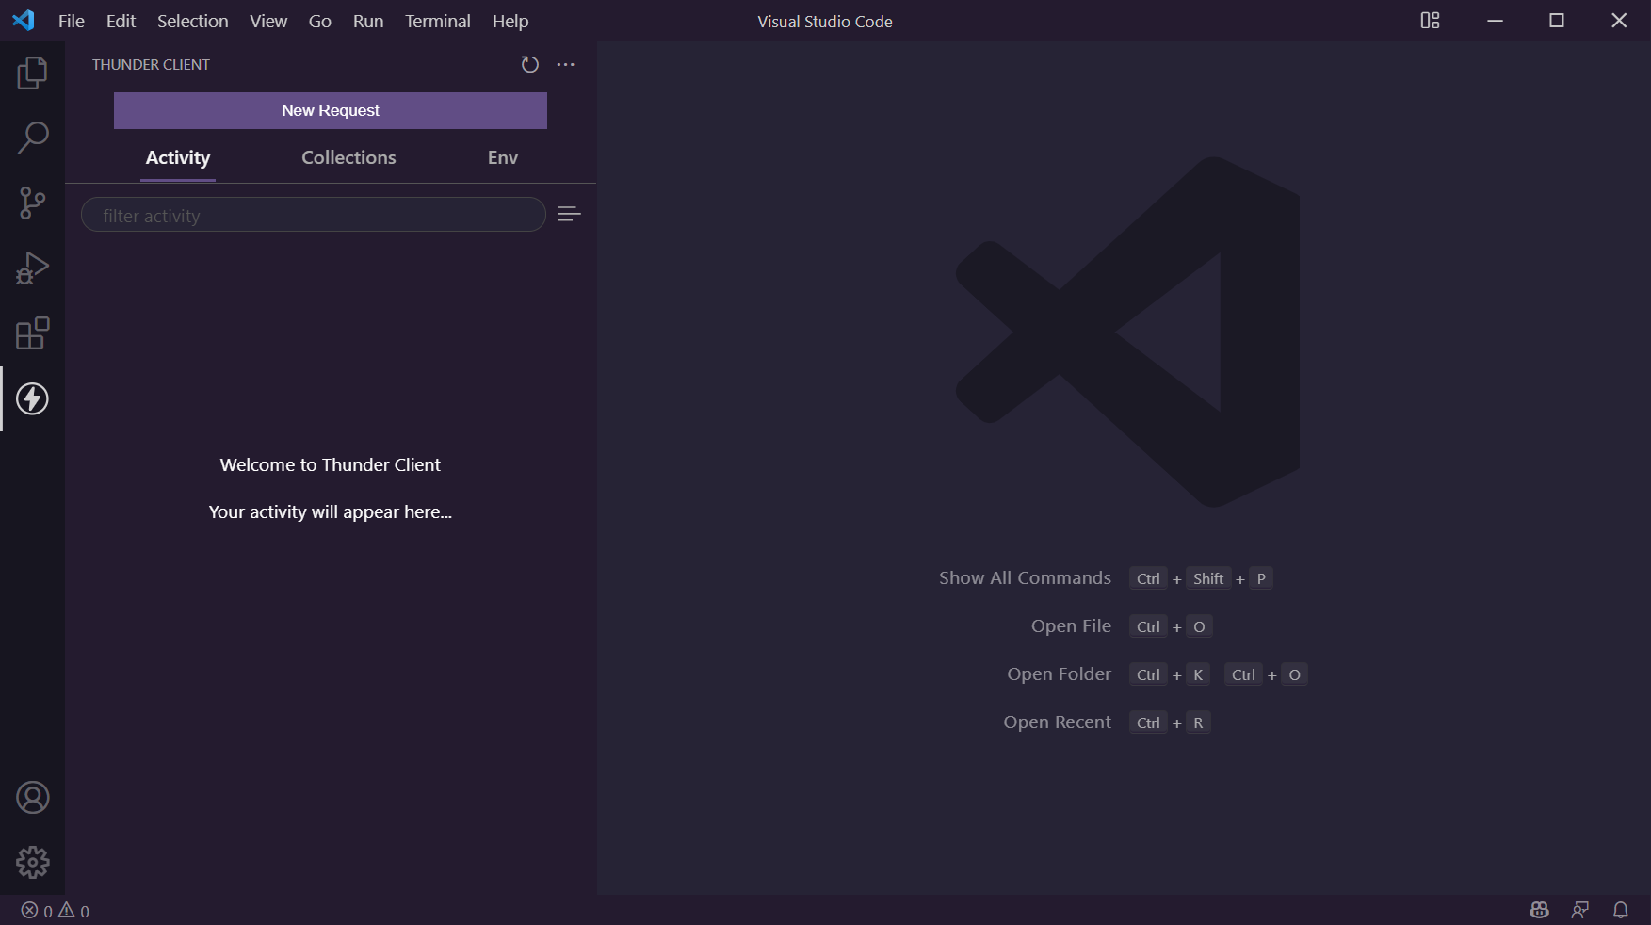Click the Copilot icon in status bar
Image resolution: width=1651 pixels, height=925 pixels.
(x=1539, y=910)
